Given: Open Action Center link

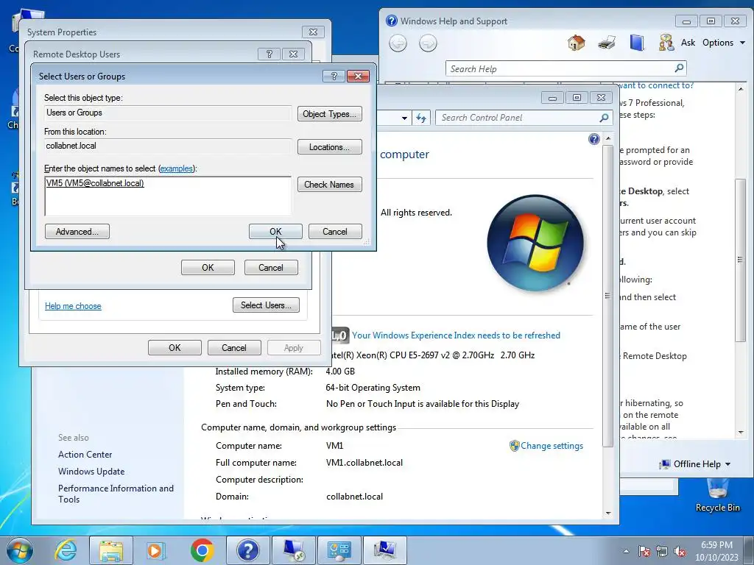Looking at the screenshot, I should [x=85, y=455].
